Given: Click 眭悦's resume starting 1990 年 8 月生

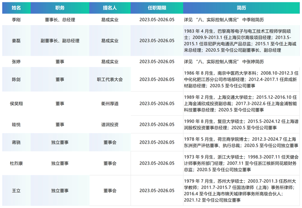Looking at the screenshot, I should coord(241,125).
